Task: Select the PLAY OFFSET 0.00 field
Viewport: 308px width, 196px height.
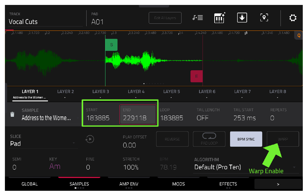Action: pos(135,141)
